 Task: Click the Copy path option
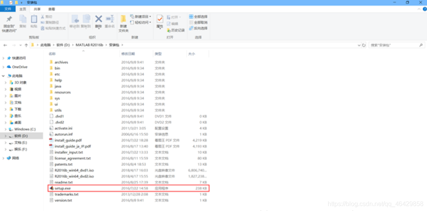(x=50, y=22)
